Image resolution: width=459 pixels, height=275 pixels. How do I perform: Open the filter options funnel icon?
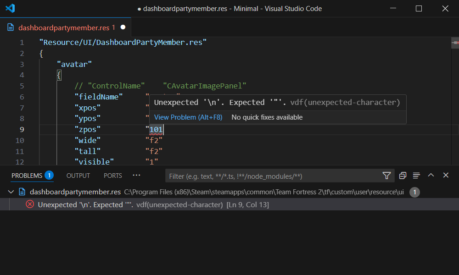[386, 176]
